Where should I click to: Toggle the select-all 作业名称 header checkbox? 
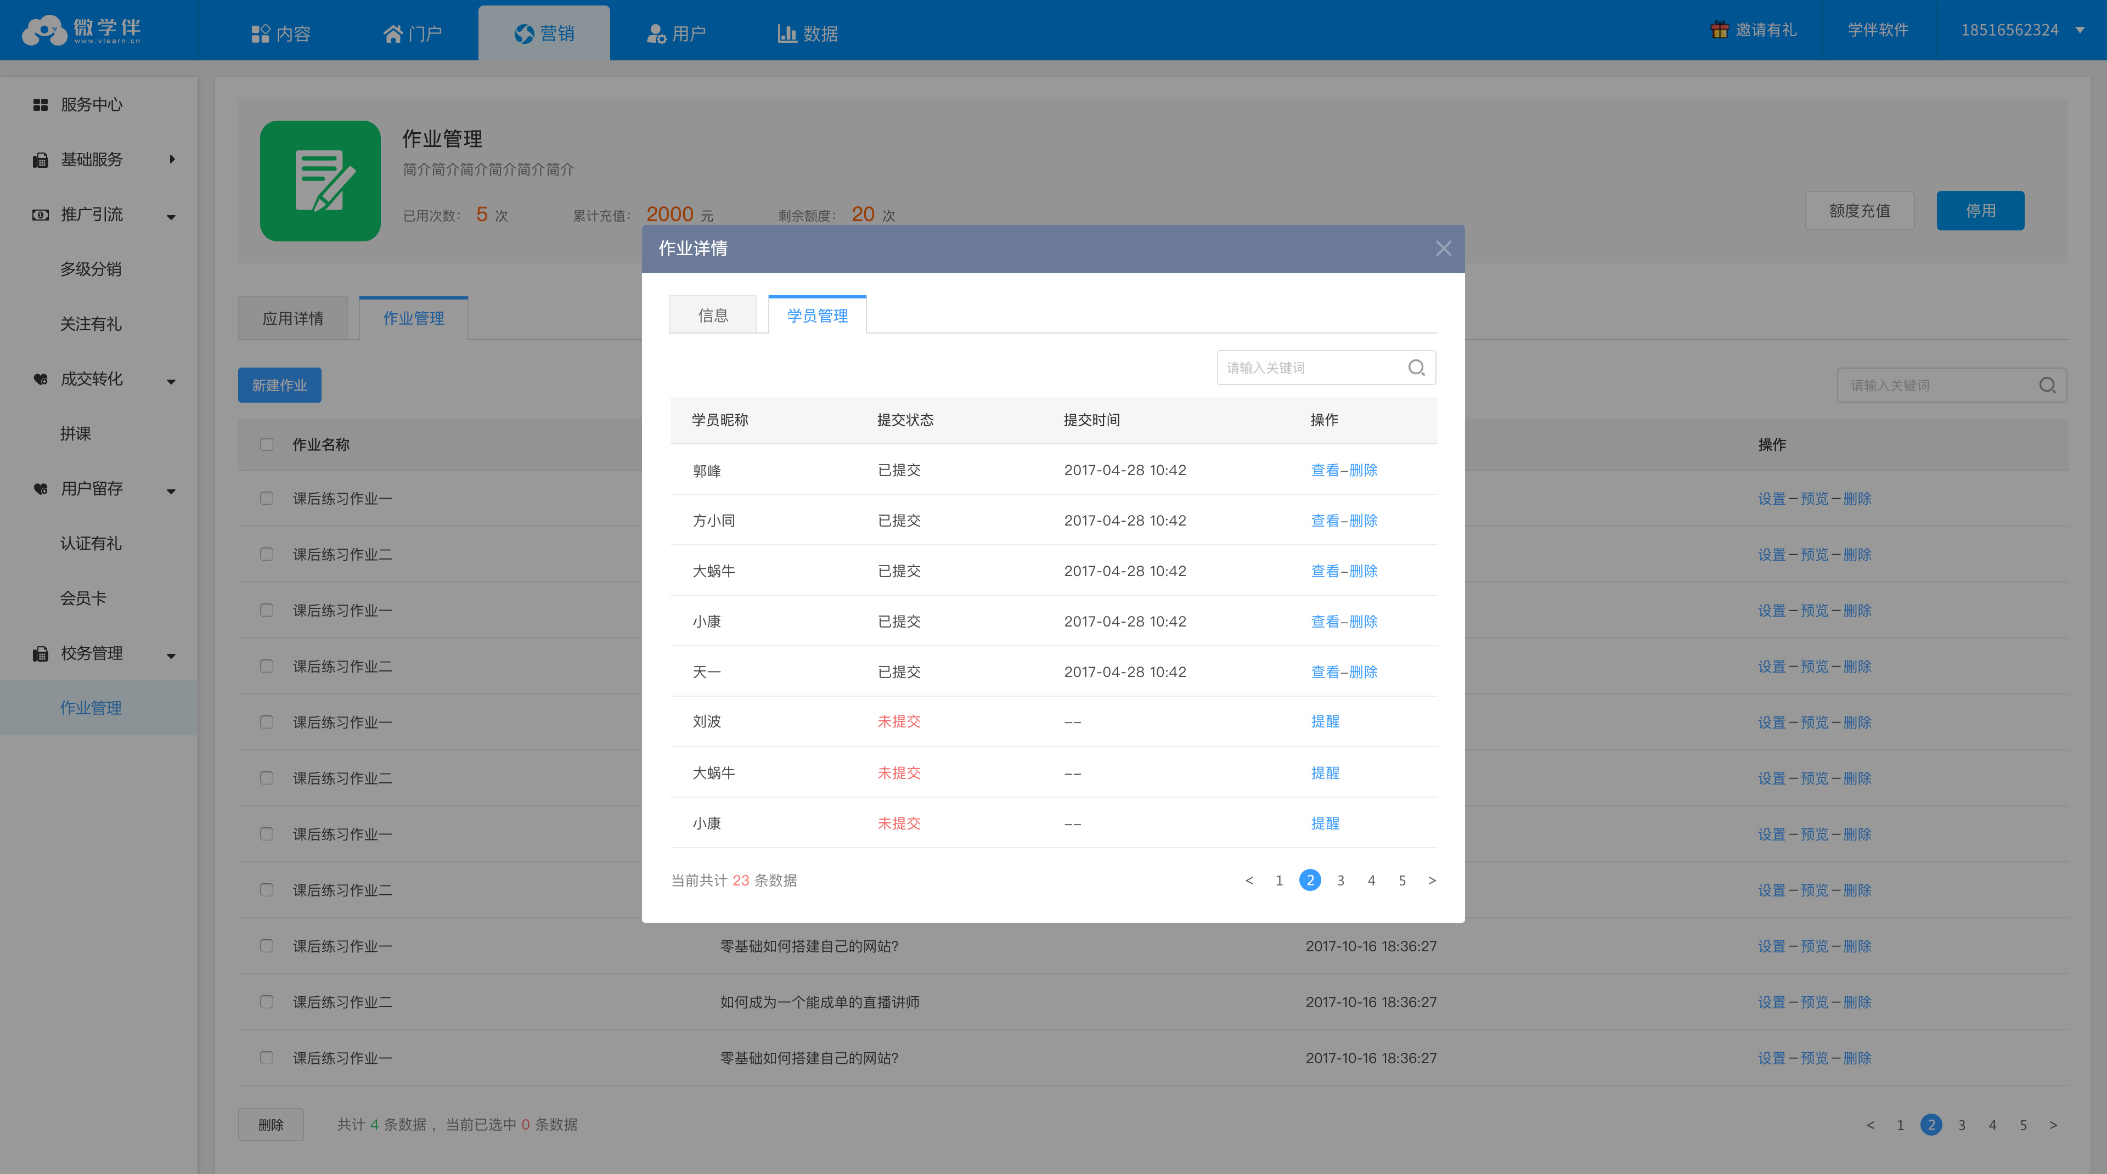point(267,445)
